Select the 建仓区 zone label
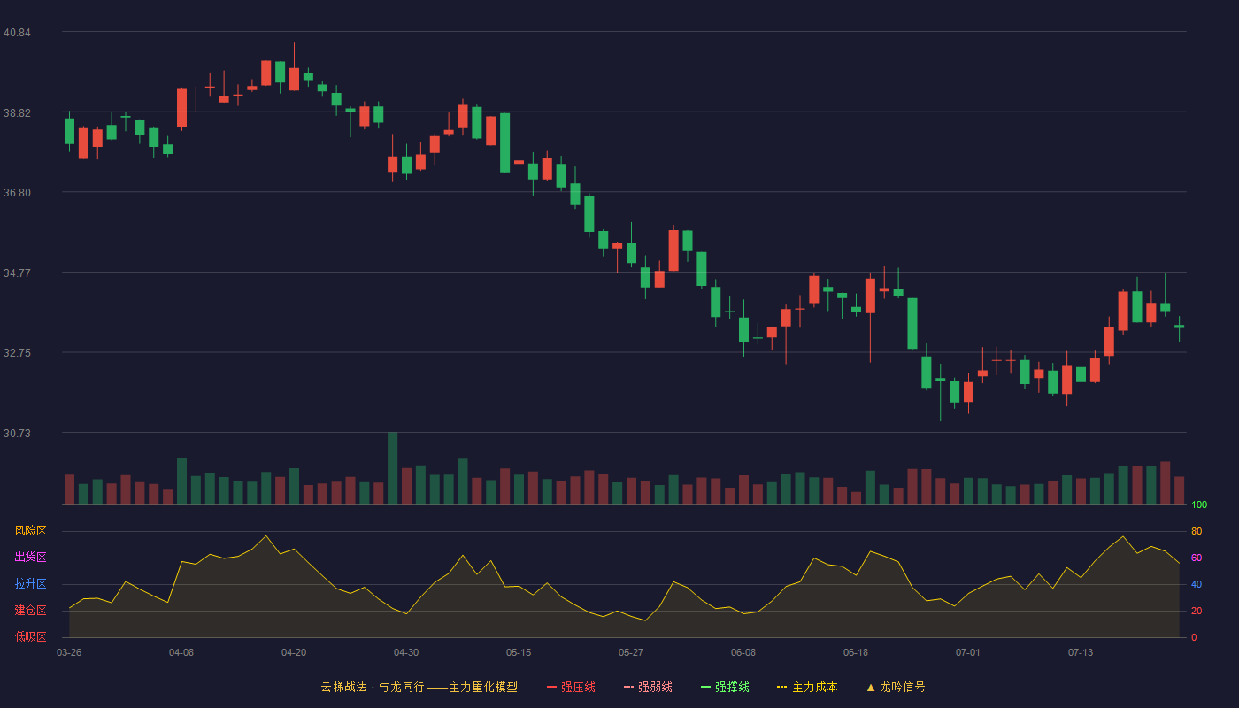 30,611
